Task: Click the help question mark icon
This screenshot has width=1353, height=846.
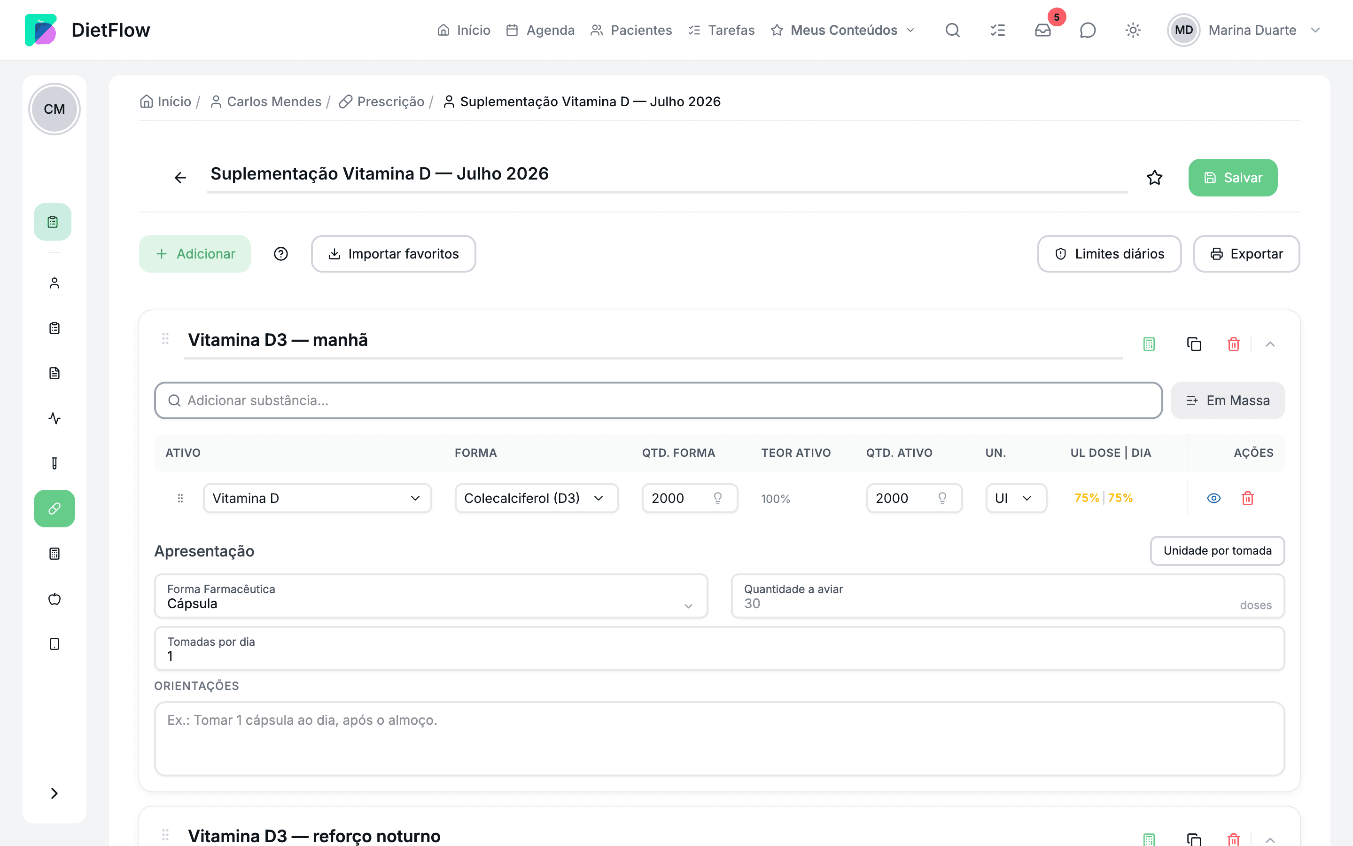Action: click(x=280, y=254)
